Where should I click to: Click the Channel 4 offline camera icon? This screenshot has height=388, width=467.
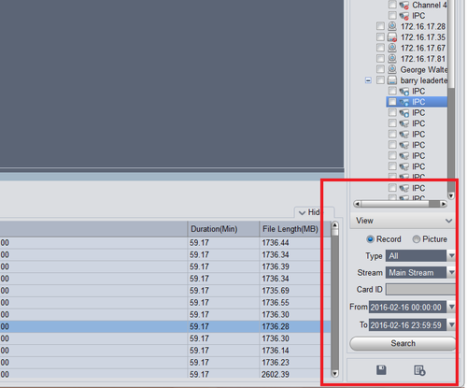[404, 5]
